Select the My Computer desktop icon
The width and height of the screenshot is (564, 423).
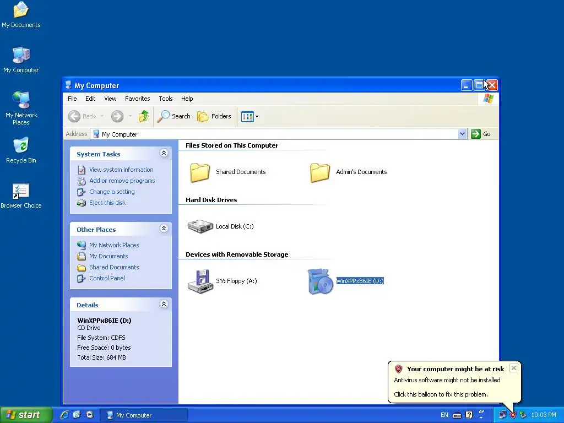click(x=21, y=59)
